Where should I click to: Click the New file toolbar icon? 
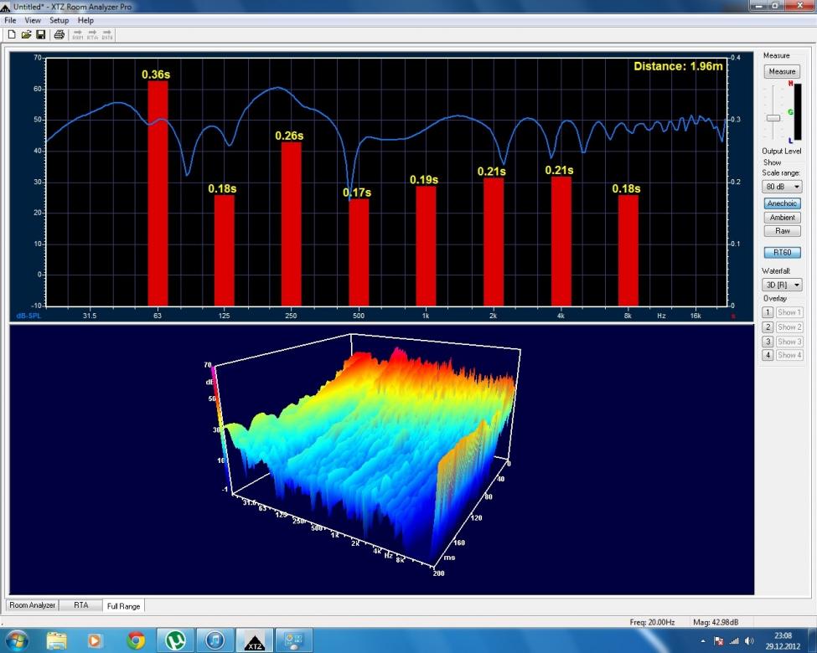click(11, 34)
